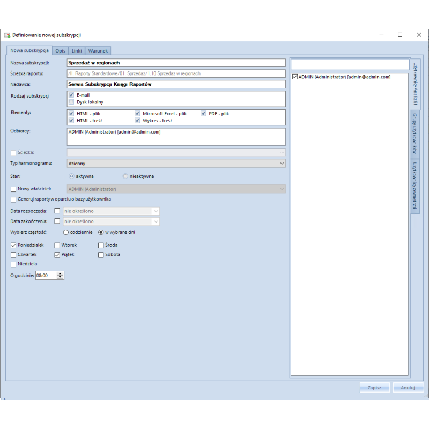Open the Typ harmonogramu dropdown
429x429 pixels.
[x=282, y=163]
